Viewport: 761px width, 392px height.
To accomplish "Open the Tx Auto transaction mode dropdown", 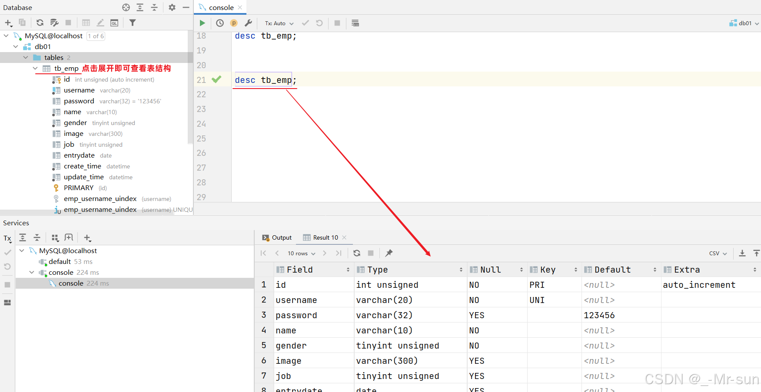I will [279, 23].
